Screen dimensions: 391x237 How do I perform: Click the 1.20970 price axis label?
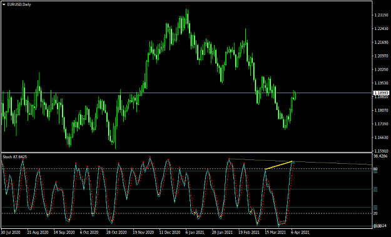[x=382, y=56]
